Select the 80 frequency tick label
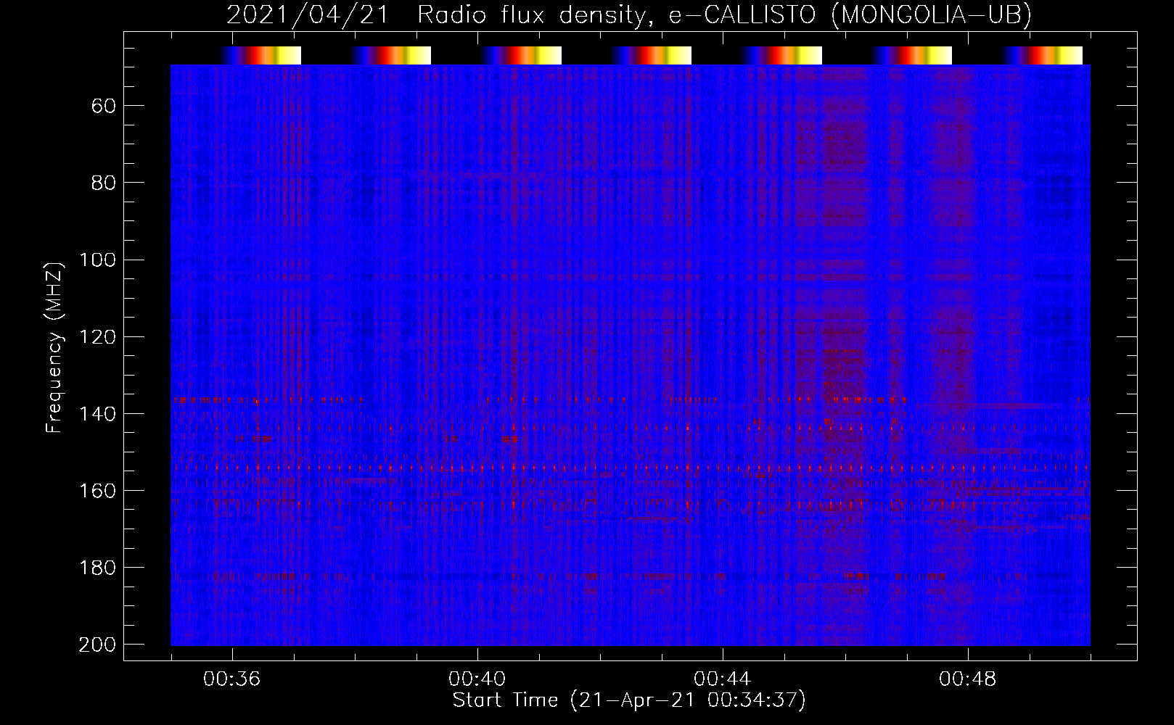This screenshot has width=1174, height=725. [104, 183]
